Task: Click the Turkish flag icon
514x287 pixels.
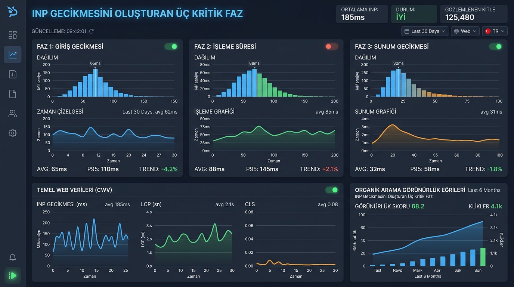Action: pos(488,31)
